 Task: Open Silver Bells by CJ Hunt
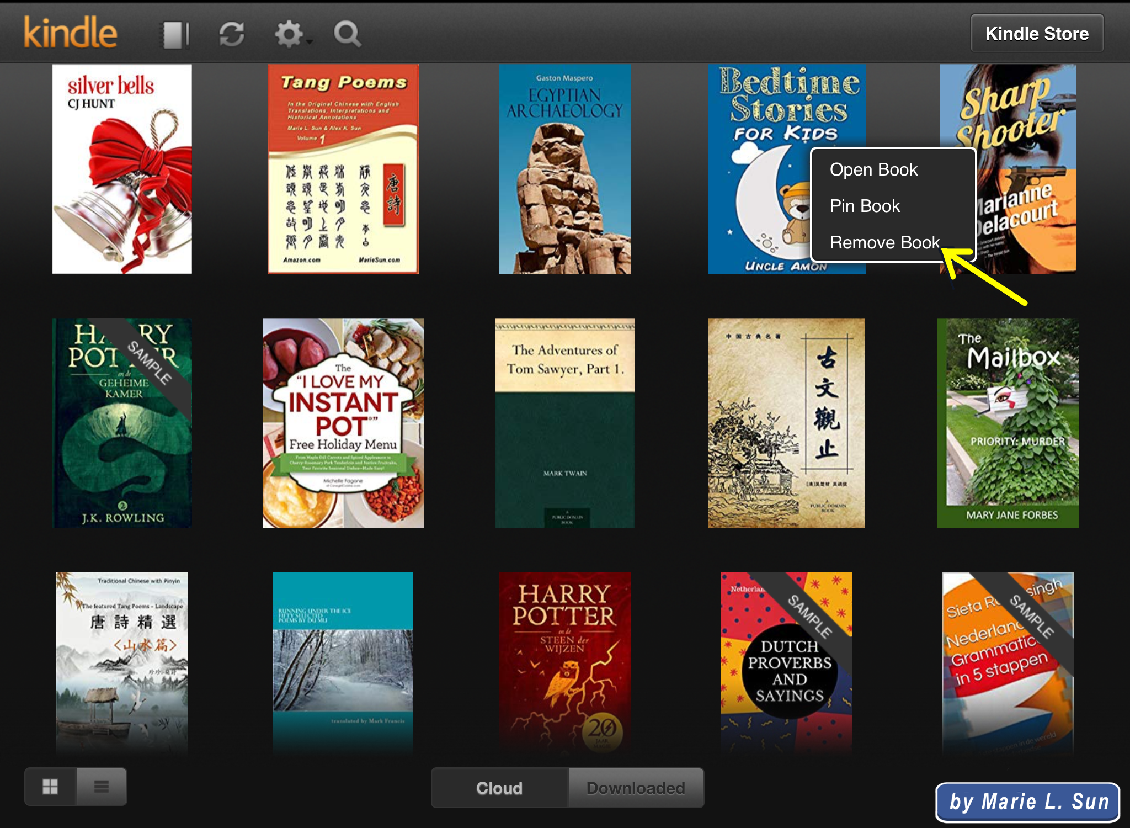pos(122,169)
